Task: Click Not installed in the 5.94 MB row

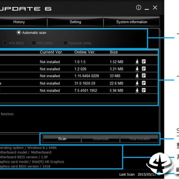Action: 50,90
